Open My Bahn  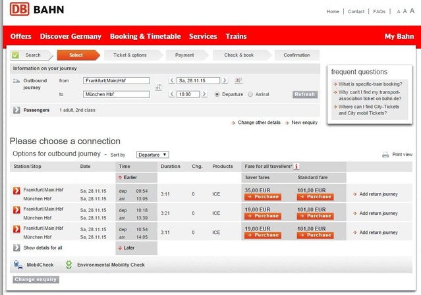pos(399,36)
